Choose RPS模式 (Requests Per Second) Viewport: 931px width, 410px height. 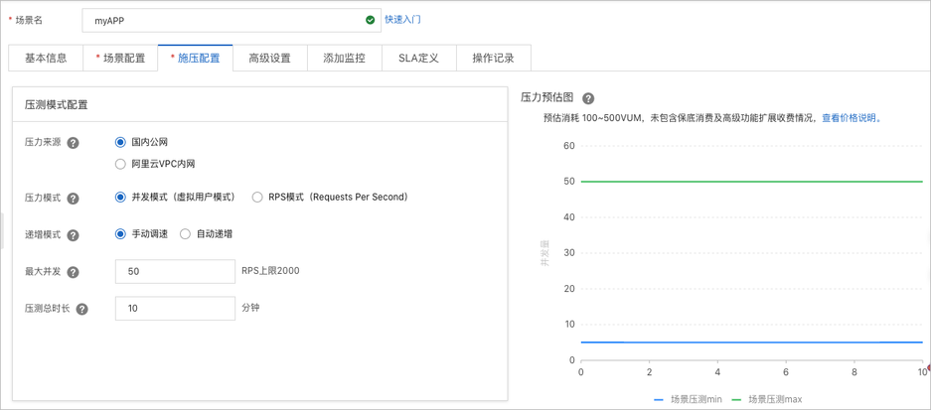[x=257, y=198]
